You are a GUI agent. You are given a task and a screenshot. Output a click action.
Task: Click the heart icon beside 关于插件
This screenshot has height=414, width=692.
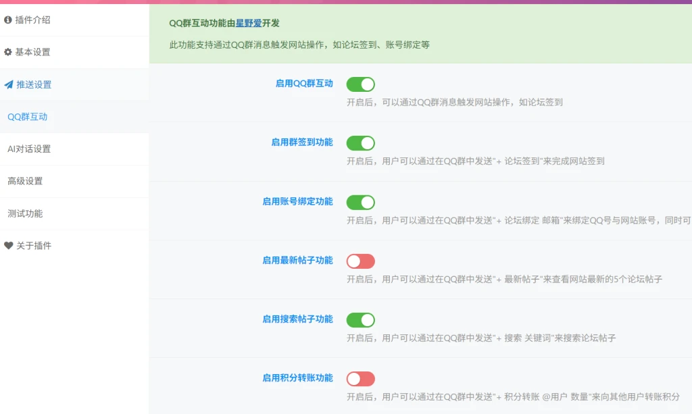click(8, 246)
